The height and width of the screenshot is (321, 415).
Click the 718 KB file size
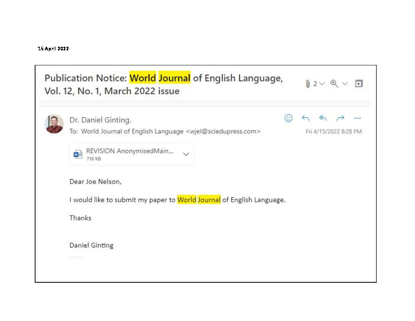coord(94,159)
